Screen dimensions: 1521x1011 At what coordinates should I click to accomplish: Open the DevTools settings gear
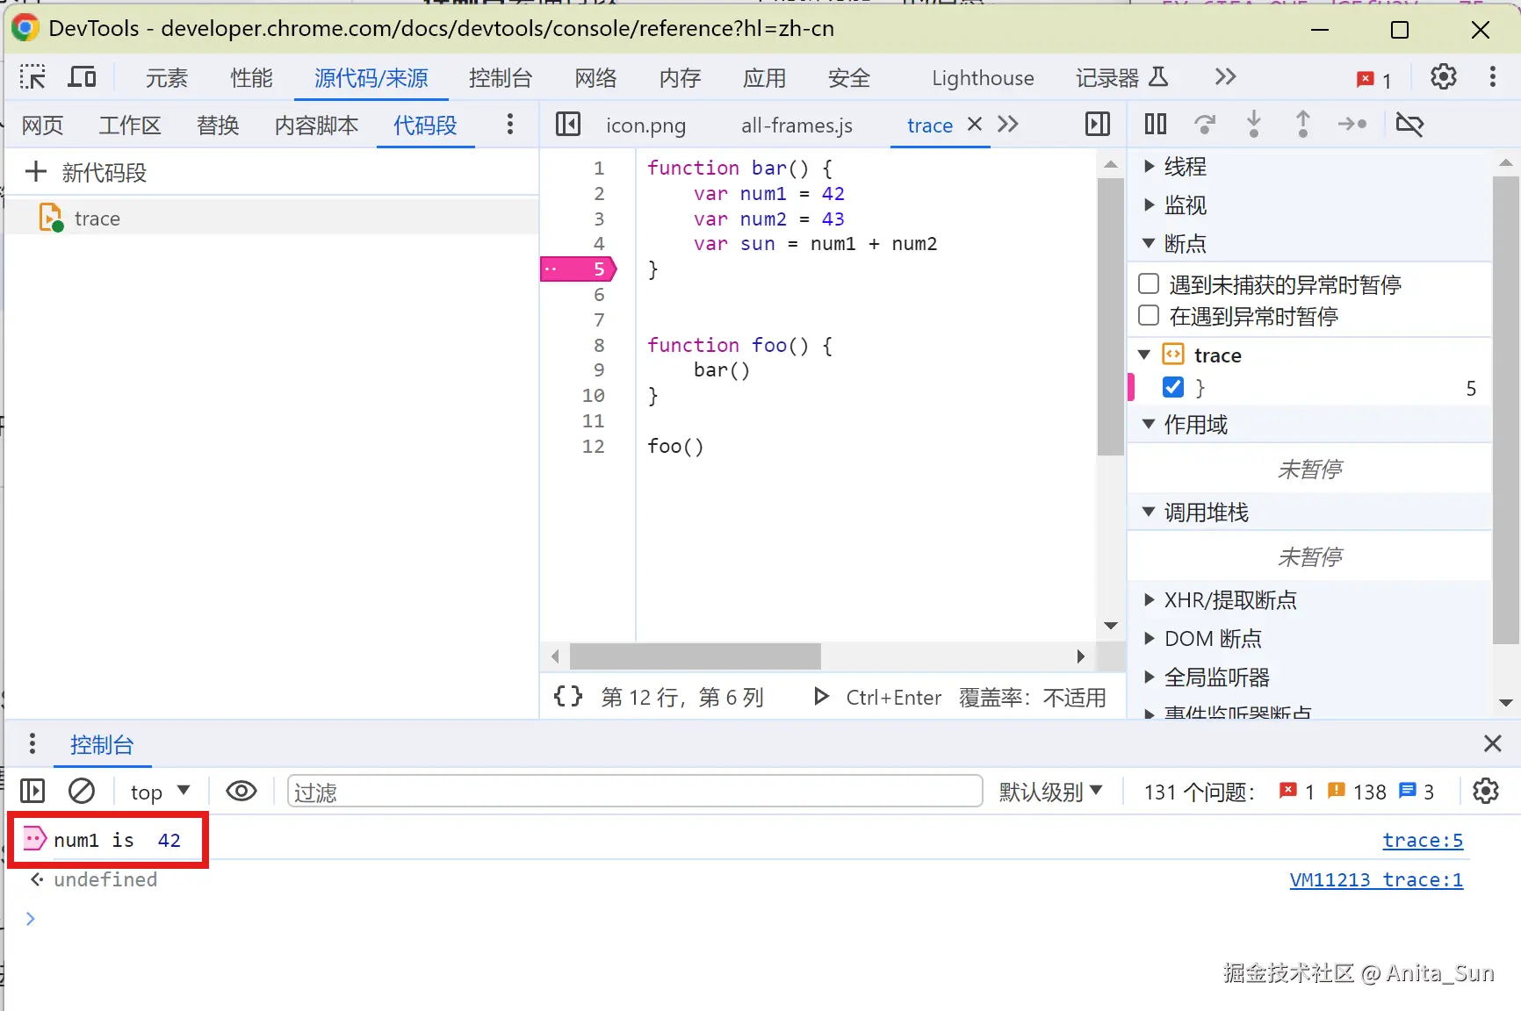(x=1443, y=77)
